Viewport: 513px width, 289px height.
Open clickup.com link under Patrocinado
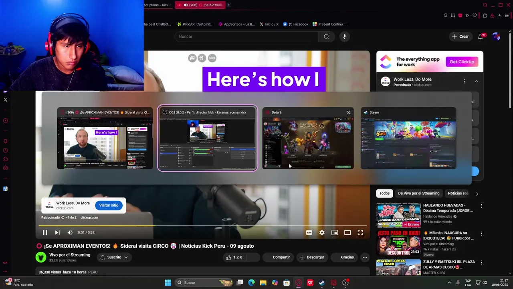[x=89, y=218]
